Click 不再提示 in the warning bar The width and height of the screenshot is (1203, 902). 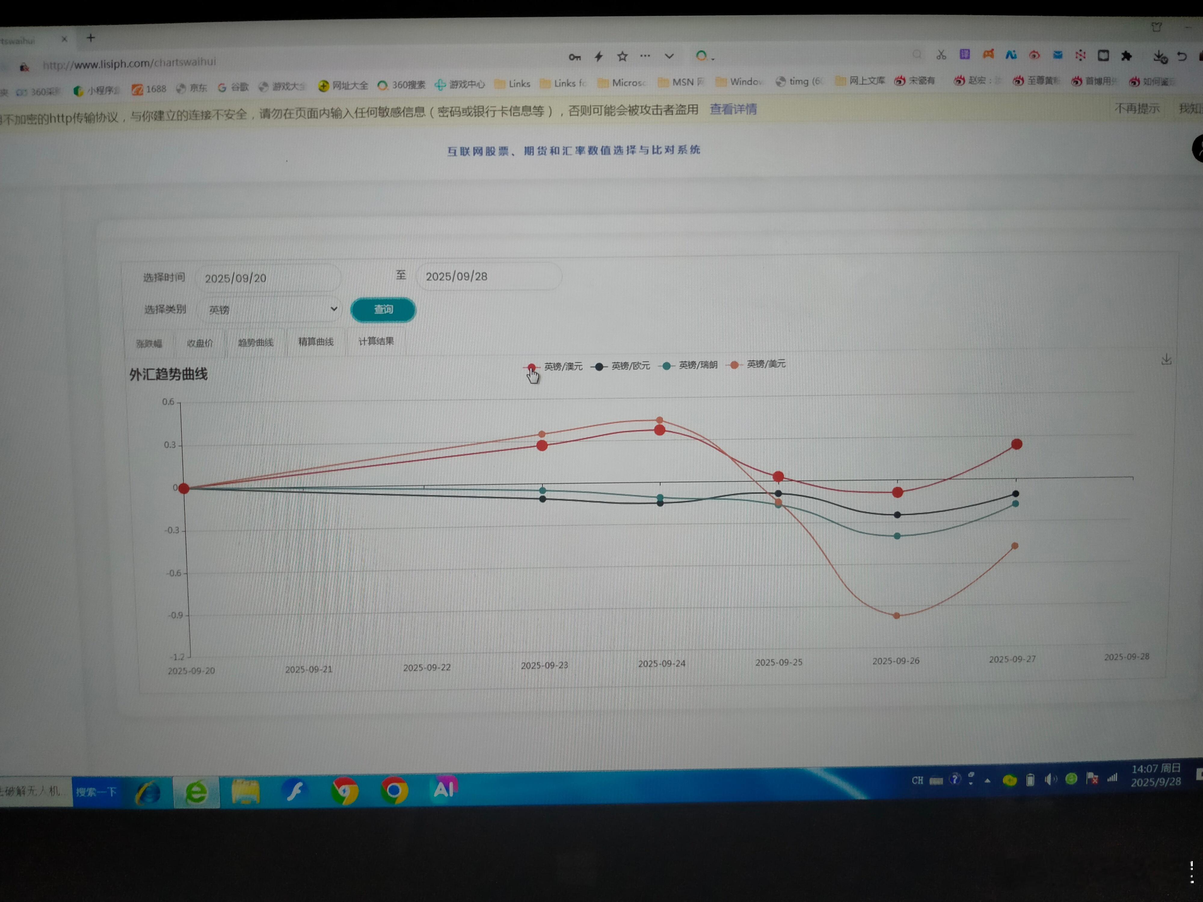coord(1137,108)
